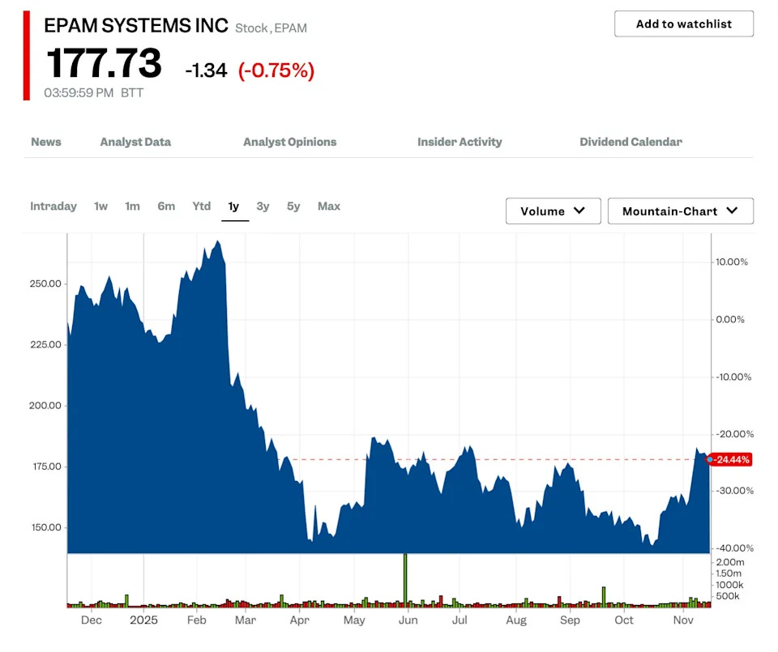Click the -30.00% axis label

[x=735, y=491]
